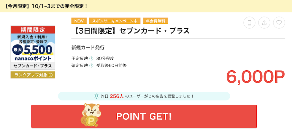292x135 pixels.
Task: Click the squirrel mascot coin icon
Action: pyautogui.click(x=91, y=115)
